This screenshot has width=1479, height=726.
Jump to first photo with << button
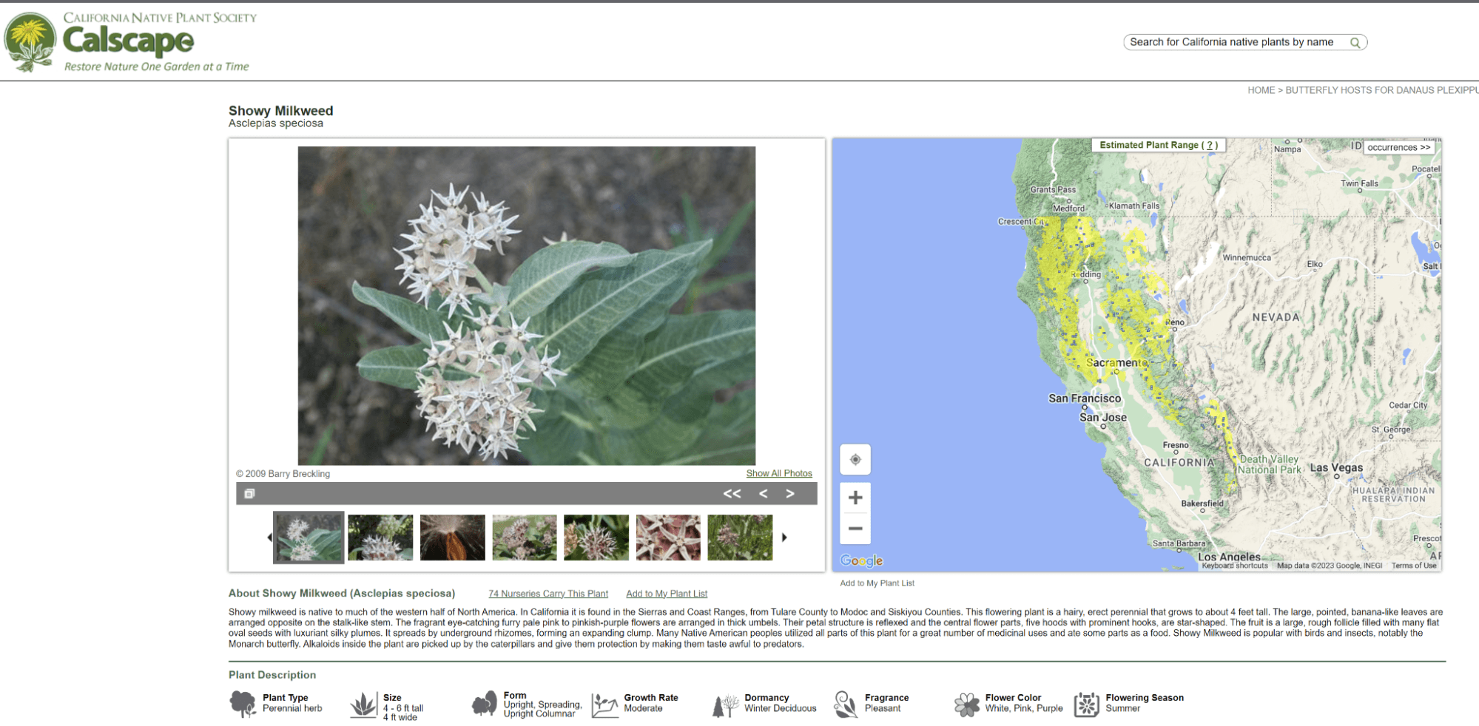[732, 494]
